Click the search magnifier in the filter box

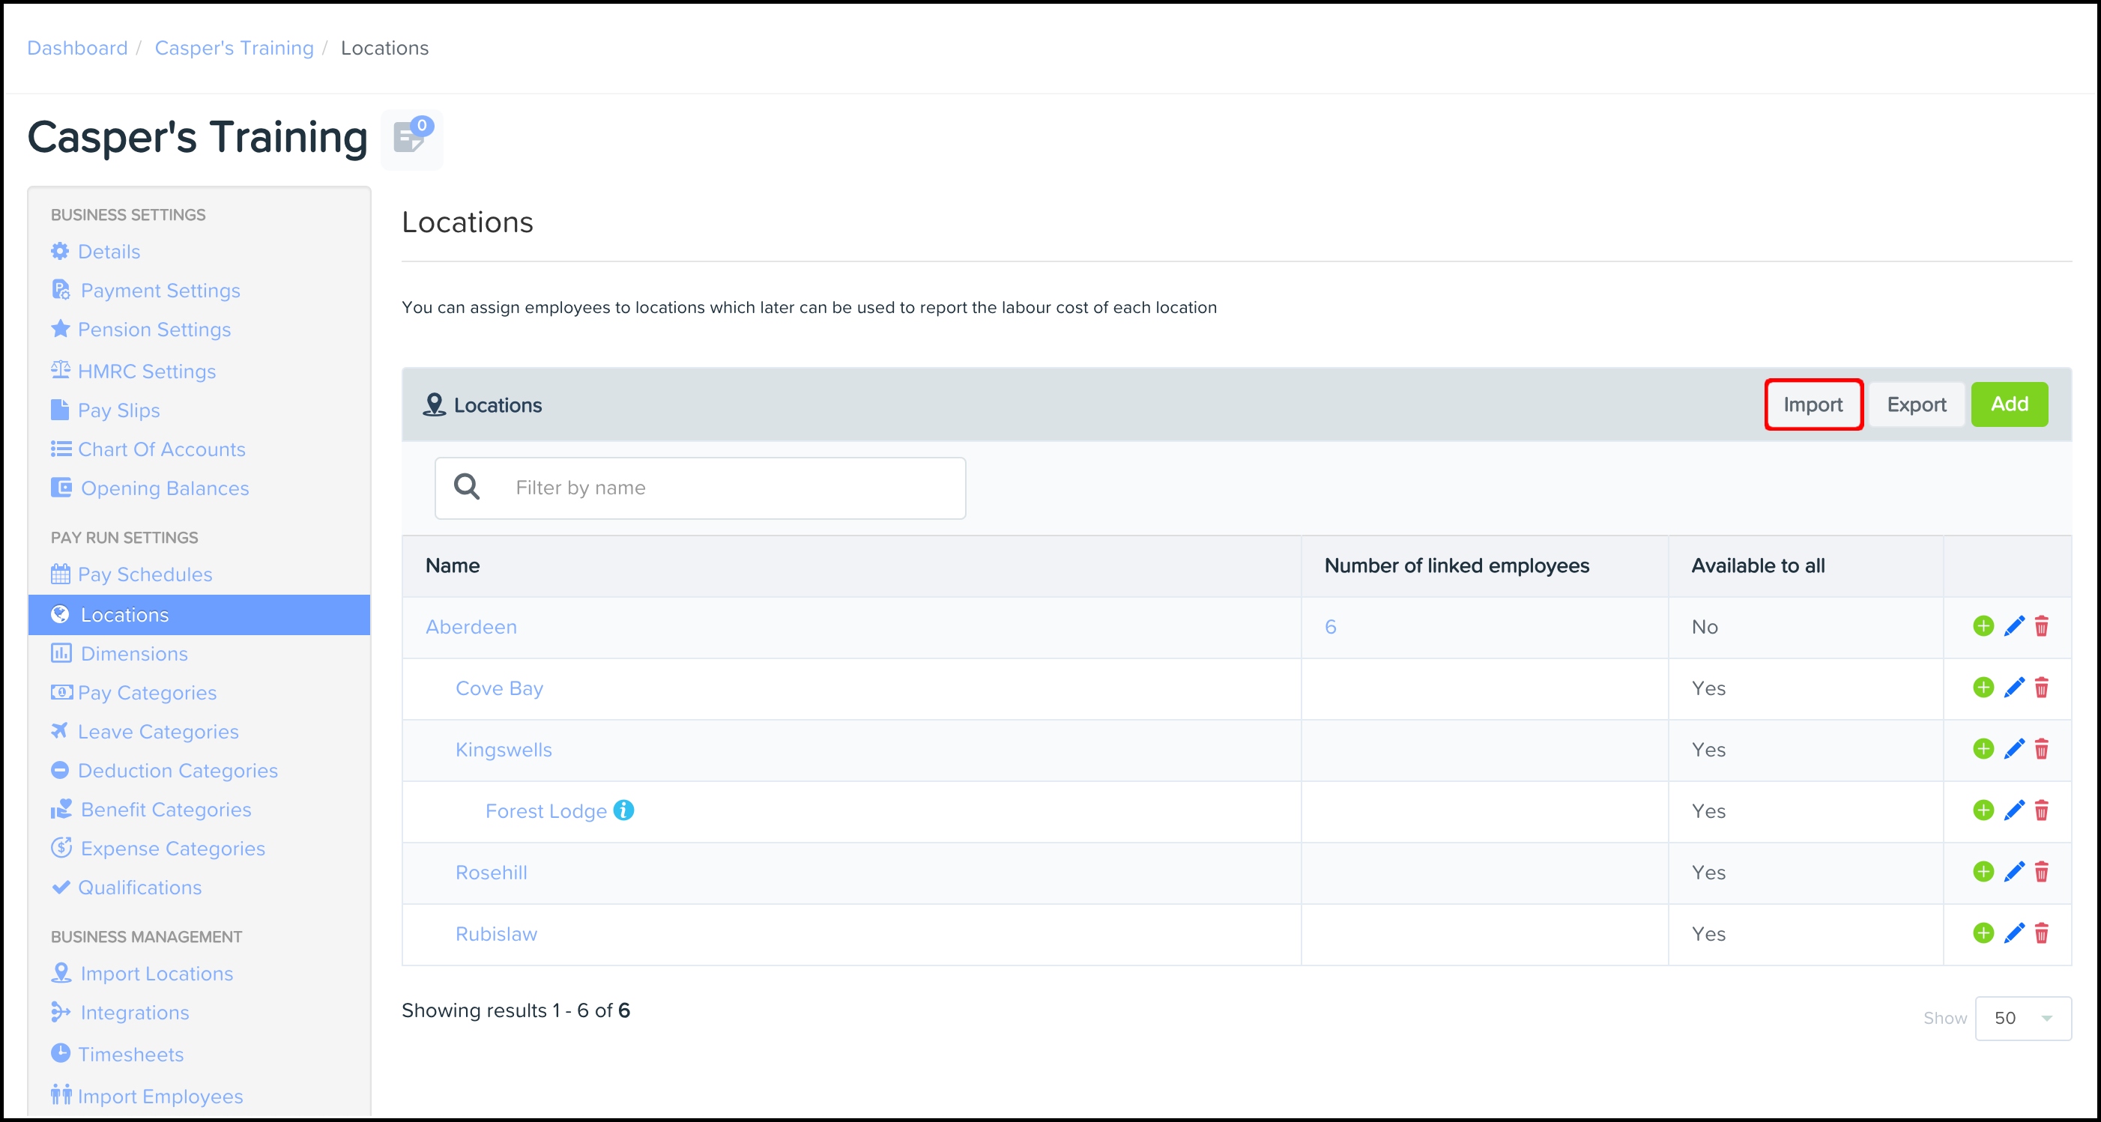(x=467, y=488)
